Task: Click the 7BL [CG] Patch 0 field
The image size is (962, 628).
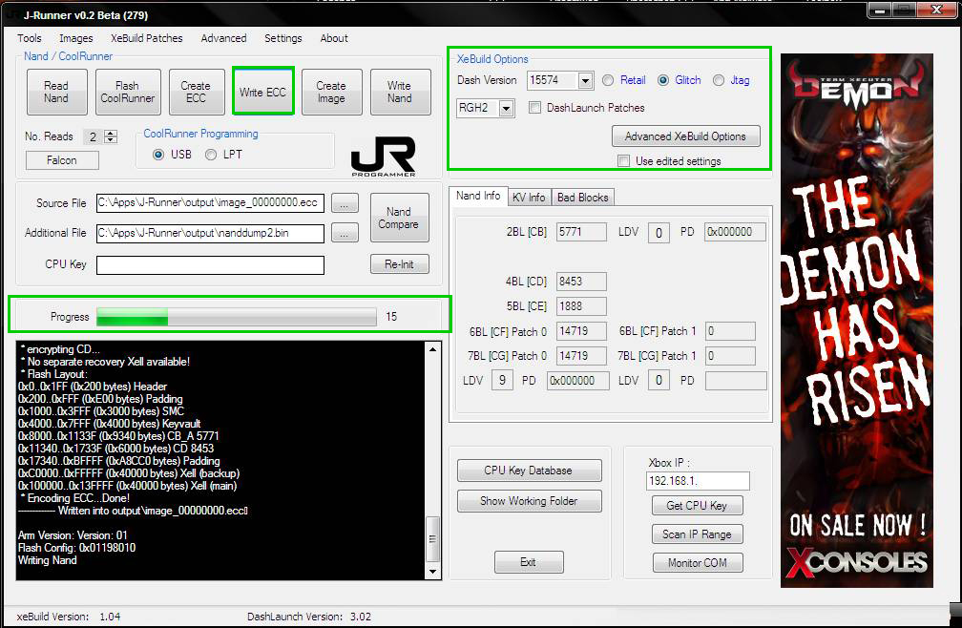Action: point(581,356)
